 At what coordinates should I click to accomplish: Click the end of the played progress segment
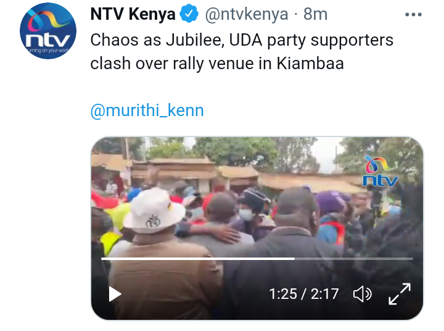[x=294, y=259]
